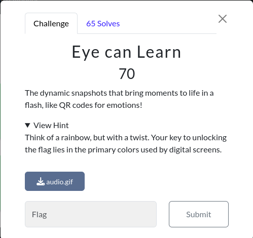The image size is (253, 238).
Task: Focus the Flag input field
Action: point(91,214)
